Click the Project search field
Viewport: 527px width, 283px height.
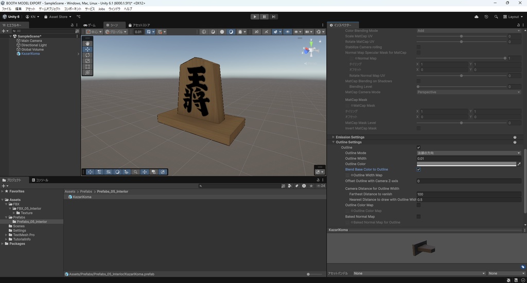[239, 186]
